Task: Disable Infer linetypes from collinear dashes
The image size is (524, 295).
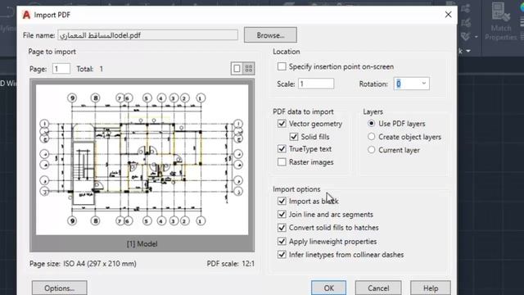Action: point(282,255)
